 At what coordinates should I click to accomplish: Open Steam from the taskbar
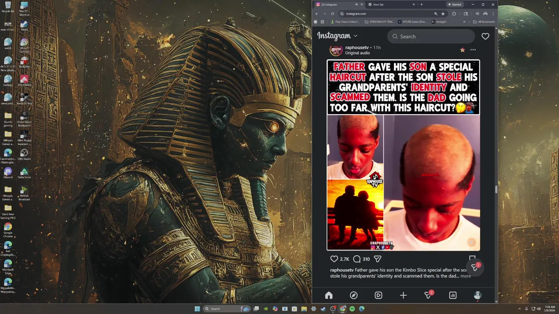[323, 309]
